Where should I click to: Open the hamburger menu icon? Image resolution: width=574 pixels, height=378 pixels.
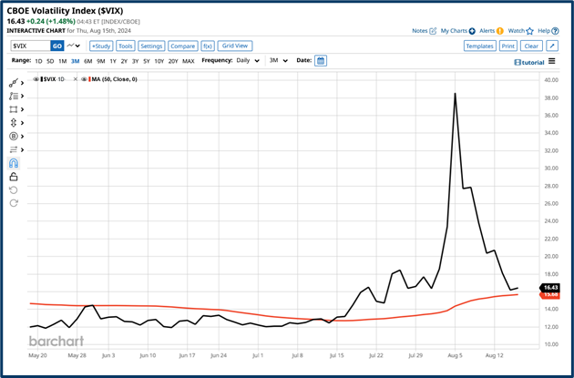[x=551, y=61]
